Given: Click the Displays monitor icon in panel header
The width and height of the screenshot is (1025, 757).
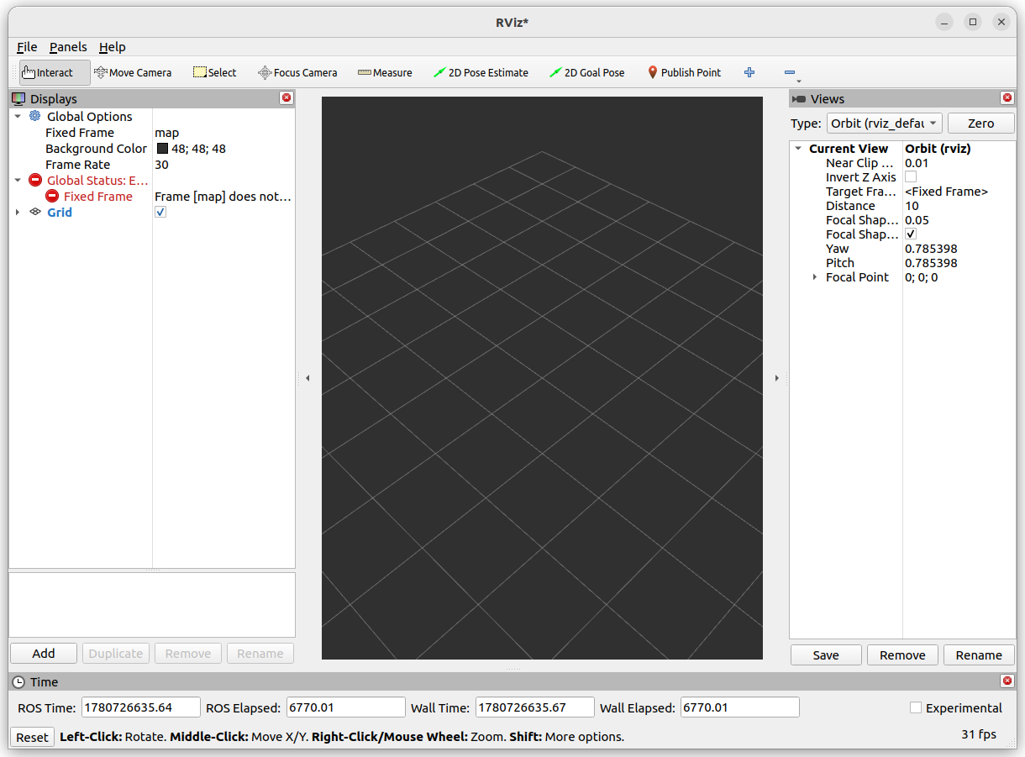Looking at the screenshot, I should tap(18, 98).
